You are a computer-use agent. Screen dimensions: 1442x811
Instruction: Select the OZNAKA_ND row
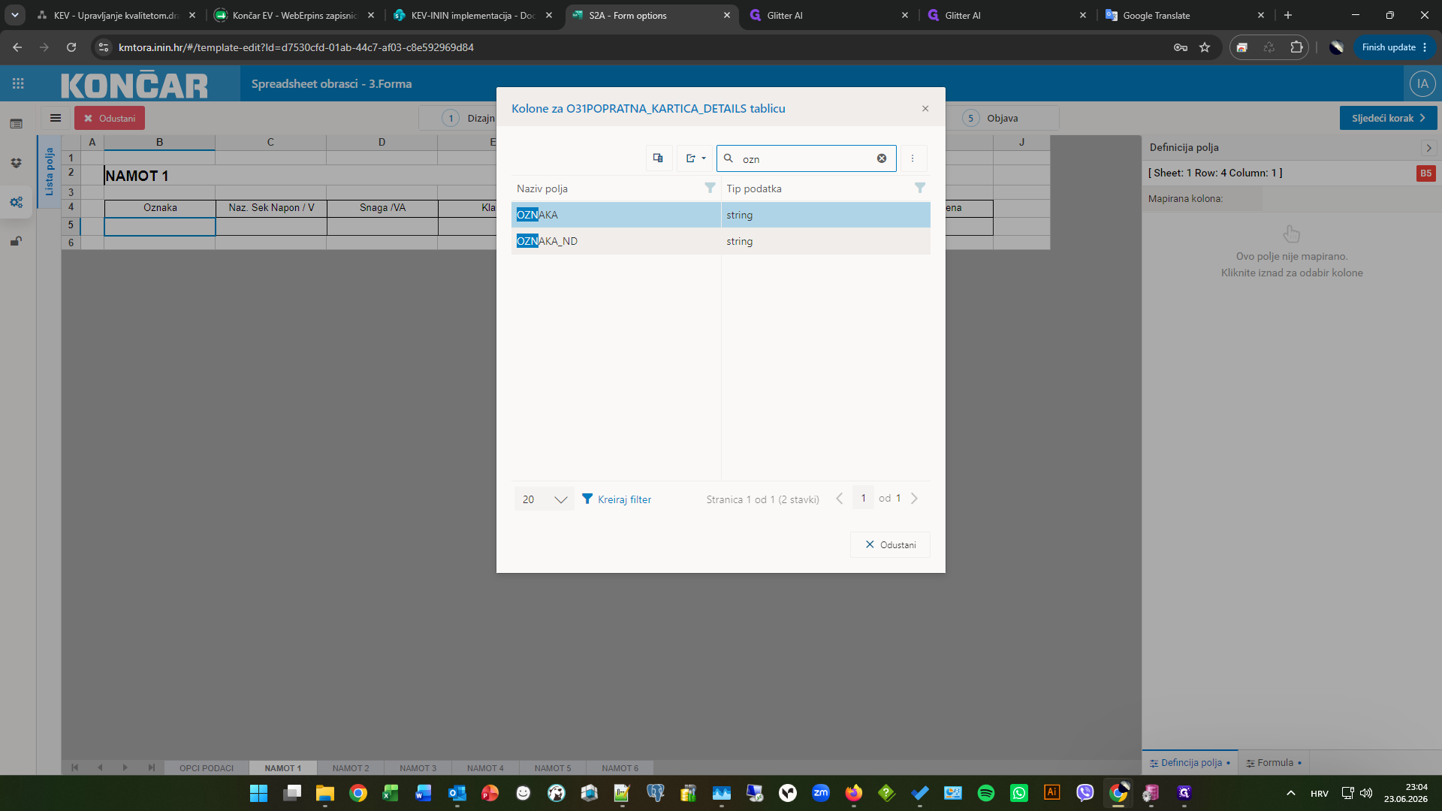tap(721, 241)
